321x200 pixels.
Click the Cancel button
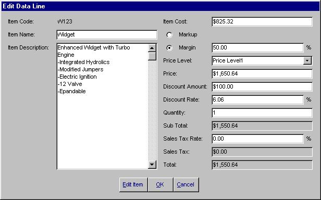click(186, 185)
